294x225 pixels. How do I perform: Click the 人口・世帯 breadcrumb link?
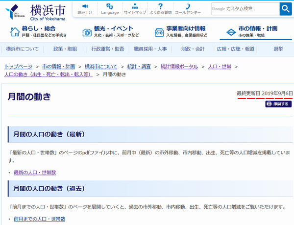coord(220,67)
